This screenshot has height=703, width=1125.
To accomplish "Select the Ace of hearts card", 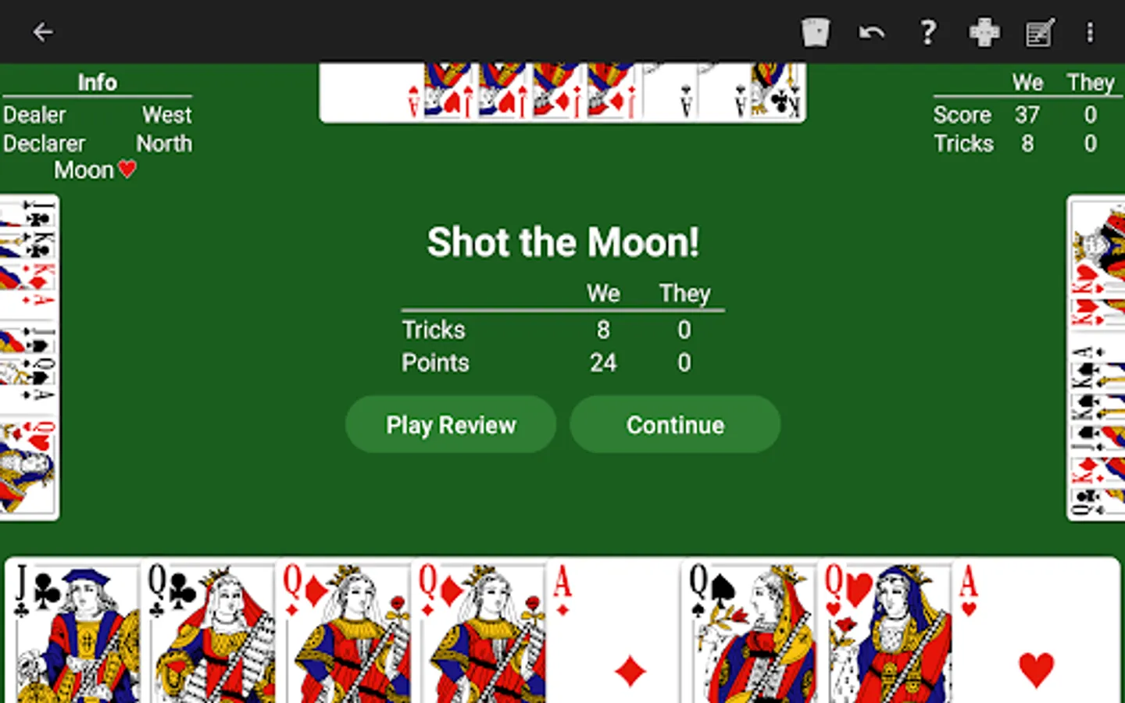I will point(1036,631).
